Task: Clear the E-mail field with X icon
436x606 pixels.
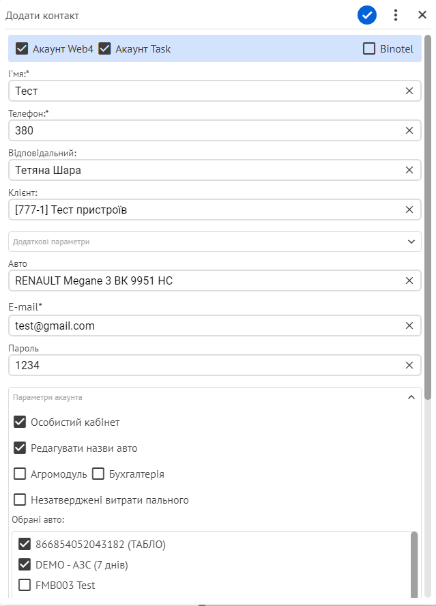Action: tap(409, 326)
